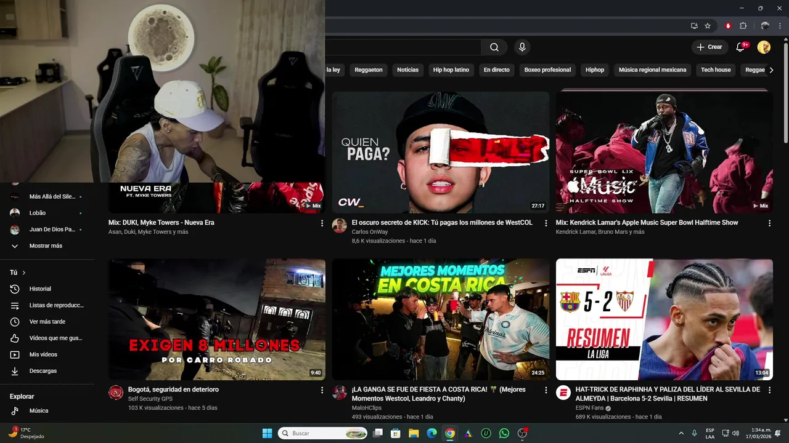789x443 pixels.
Task: Select the Tech house chip
Action: point(716,70)
